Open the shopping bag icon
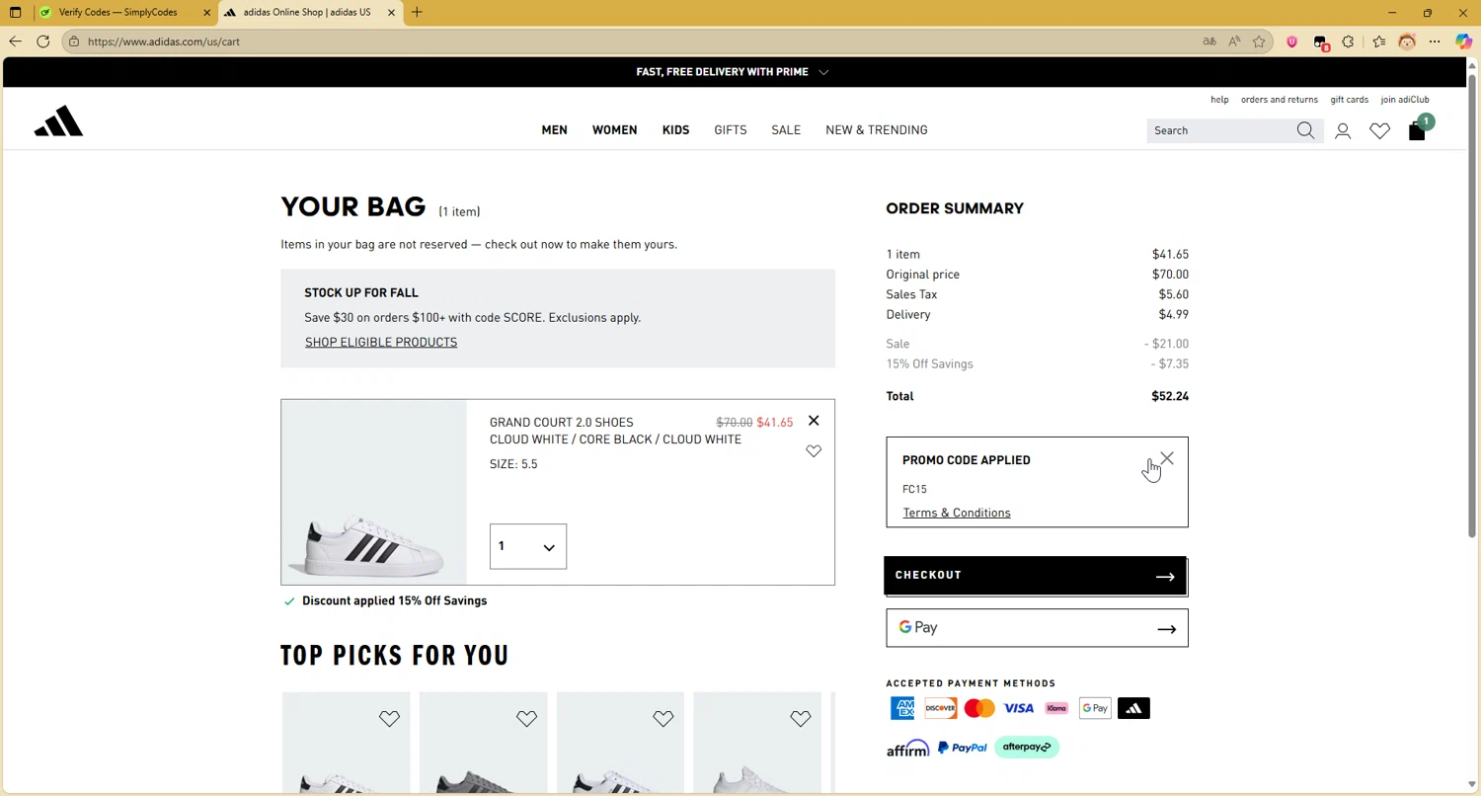 [x=1417, y=130]
